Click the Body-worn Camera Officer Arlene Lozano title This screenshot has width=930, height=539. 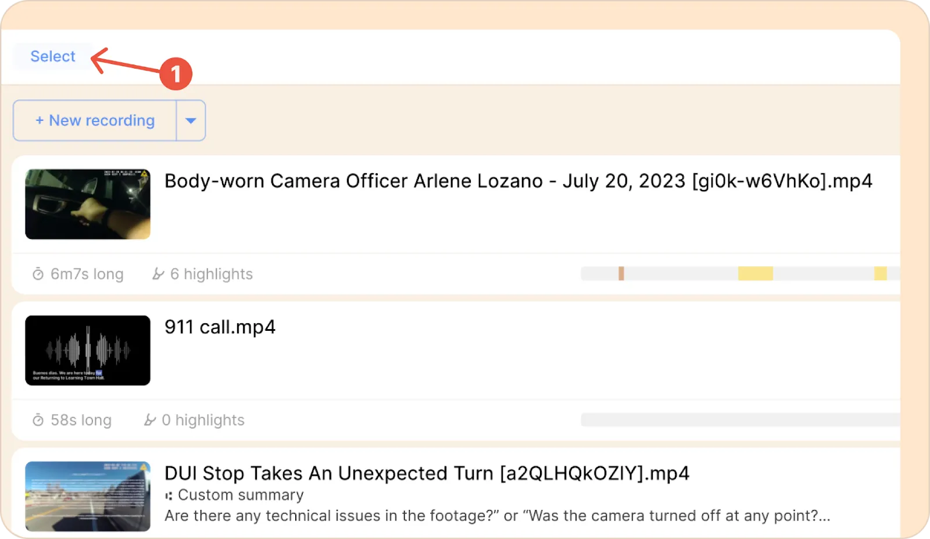point(518,181)
